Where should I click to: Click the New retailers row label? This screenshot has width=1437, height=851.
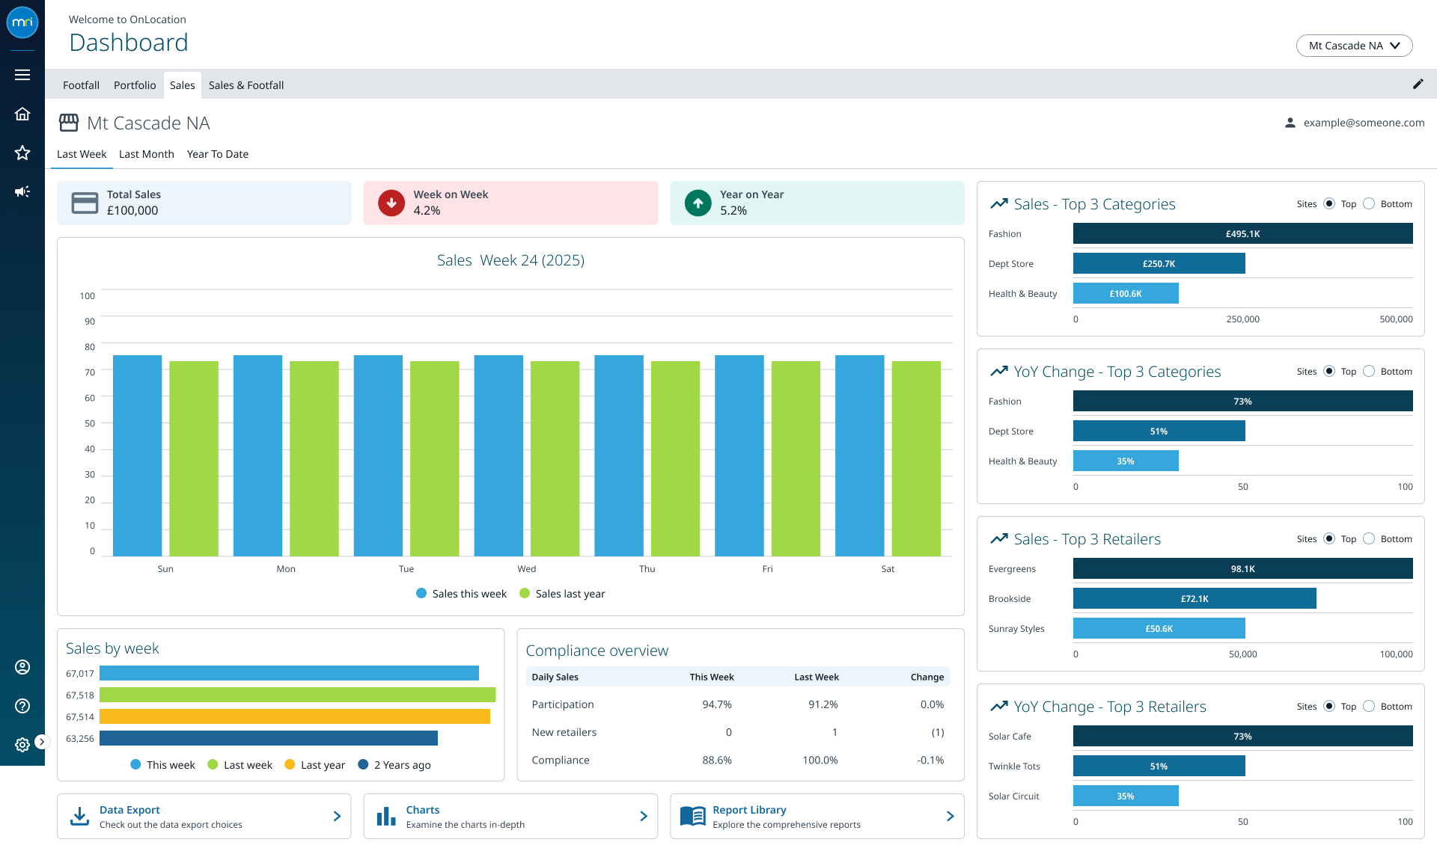click(x=564, y=732)
